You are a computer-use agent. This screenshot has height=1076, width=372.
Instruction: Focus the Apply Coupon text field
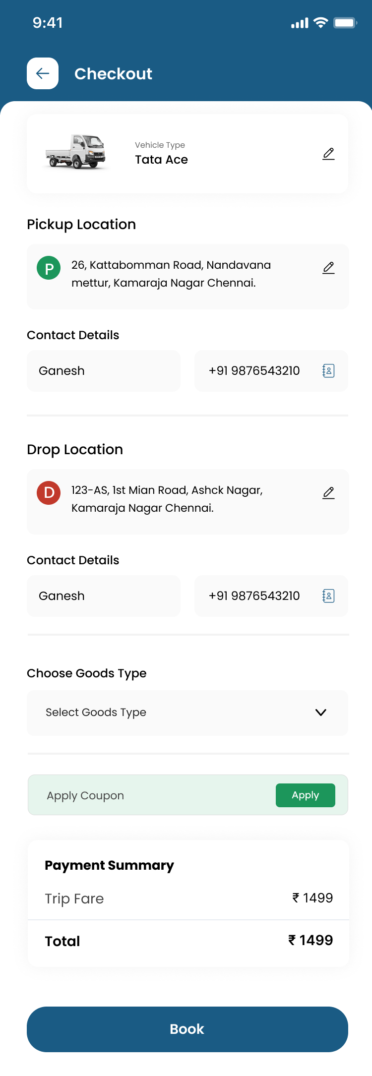(x=149, y=795)
